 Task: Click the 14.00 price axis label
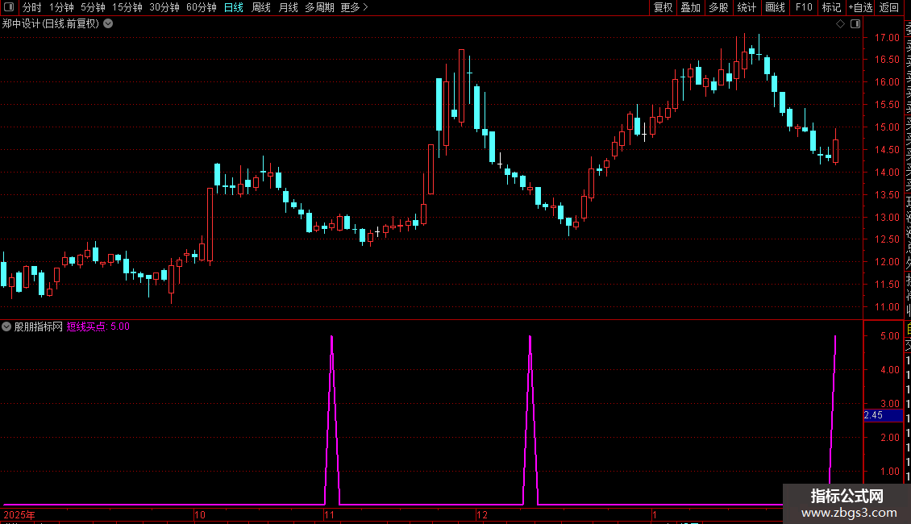coord(887,172)
